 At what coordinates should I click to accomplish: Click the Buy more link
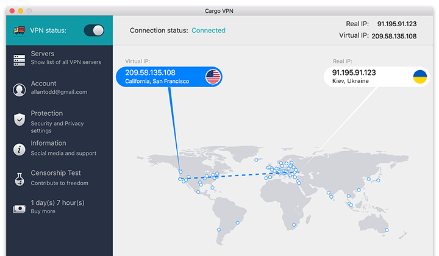pos(43,212)
